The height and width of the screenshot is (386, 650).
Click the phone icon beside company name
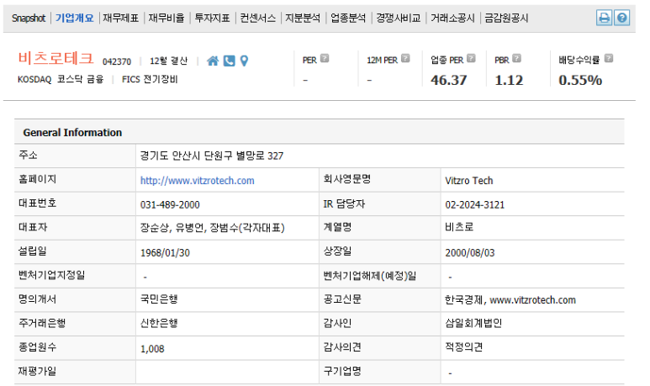[230, 61]
